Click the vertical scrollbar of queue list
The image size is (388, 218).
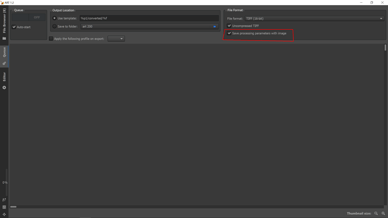pyautogui.click(x=385, y=124)
